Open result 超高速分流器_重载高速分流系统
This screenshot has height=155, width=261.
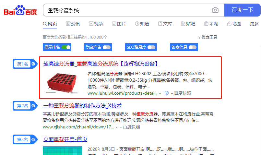tap(101, 64)
